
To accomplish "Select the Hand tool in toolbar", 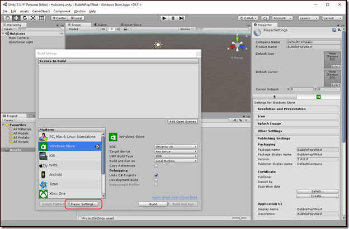I will 8,18.
